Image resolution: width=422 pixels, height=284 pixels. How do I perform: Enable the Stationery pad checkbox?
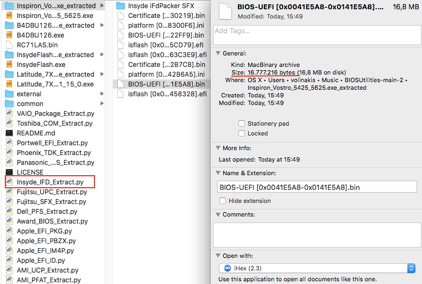(242, 124)
